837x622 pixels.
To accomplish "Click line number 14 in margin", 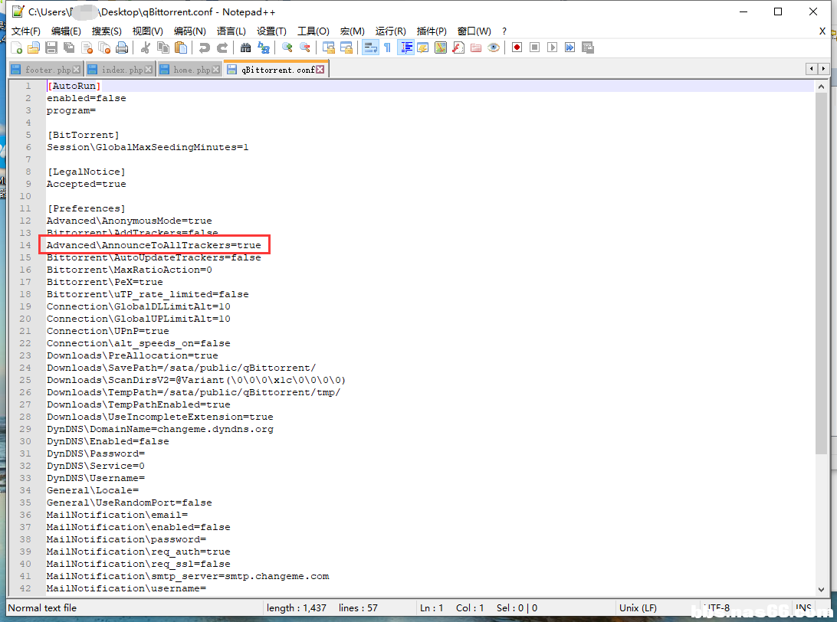I will pyautogui.click(x=25, y=245).
